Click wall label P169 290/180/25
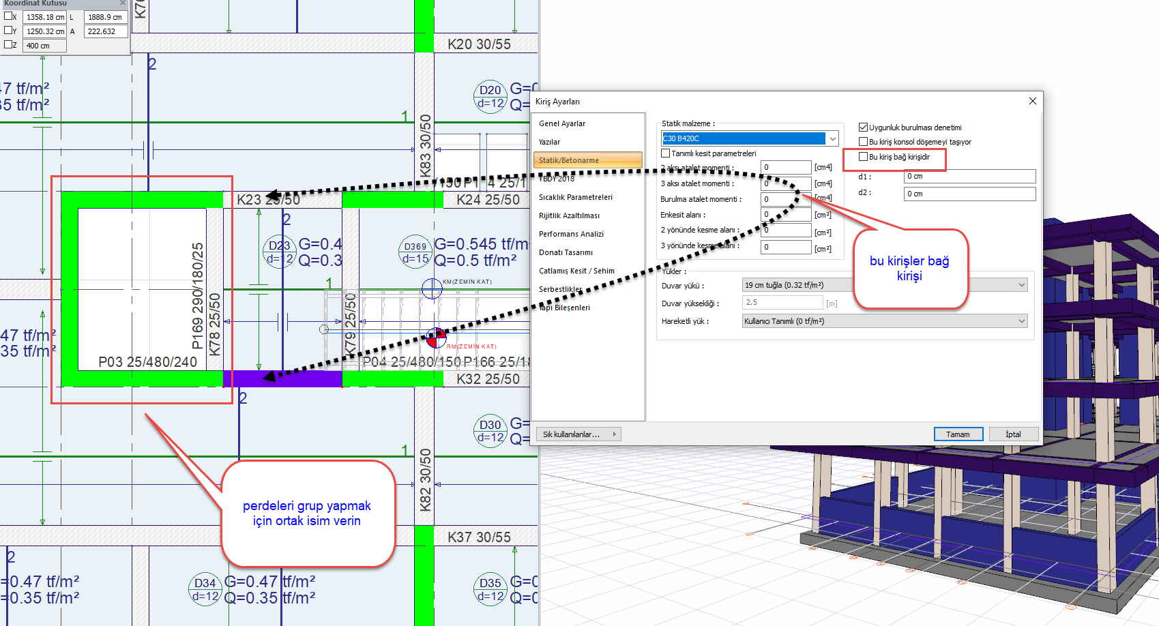The height and width of the screenshot is (626, 1159). 198,296
